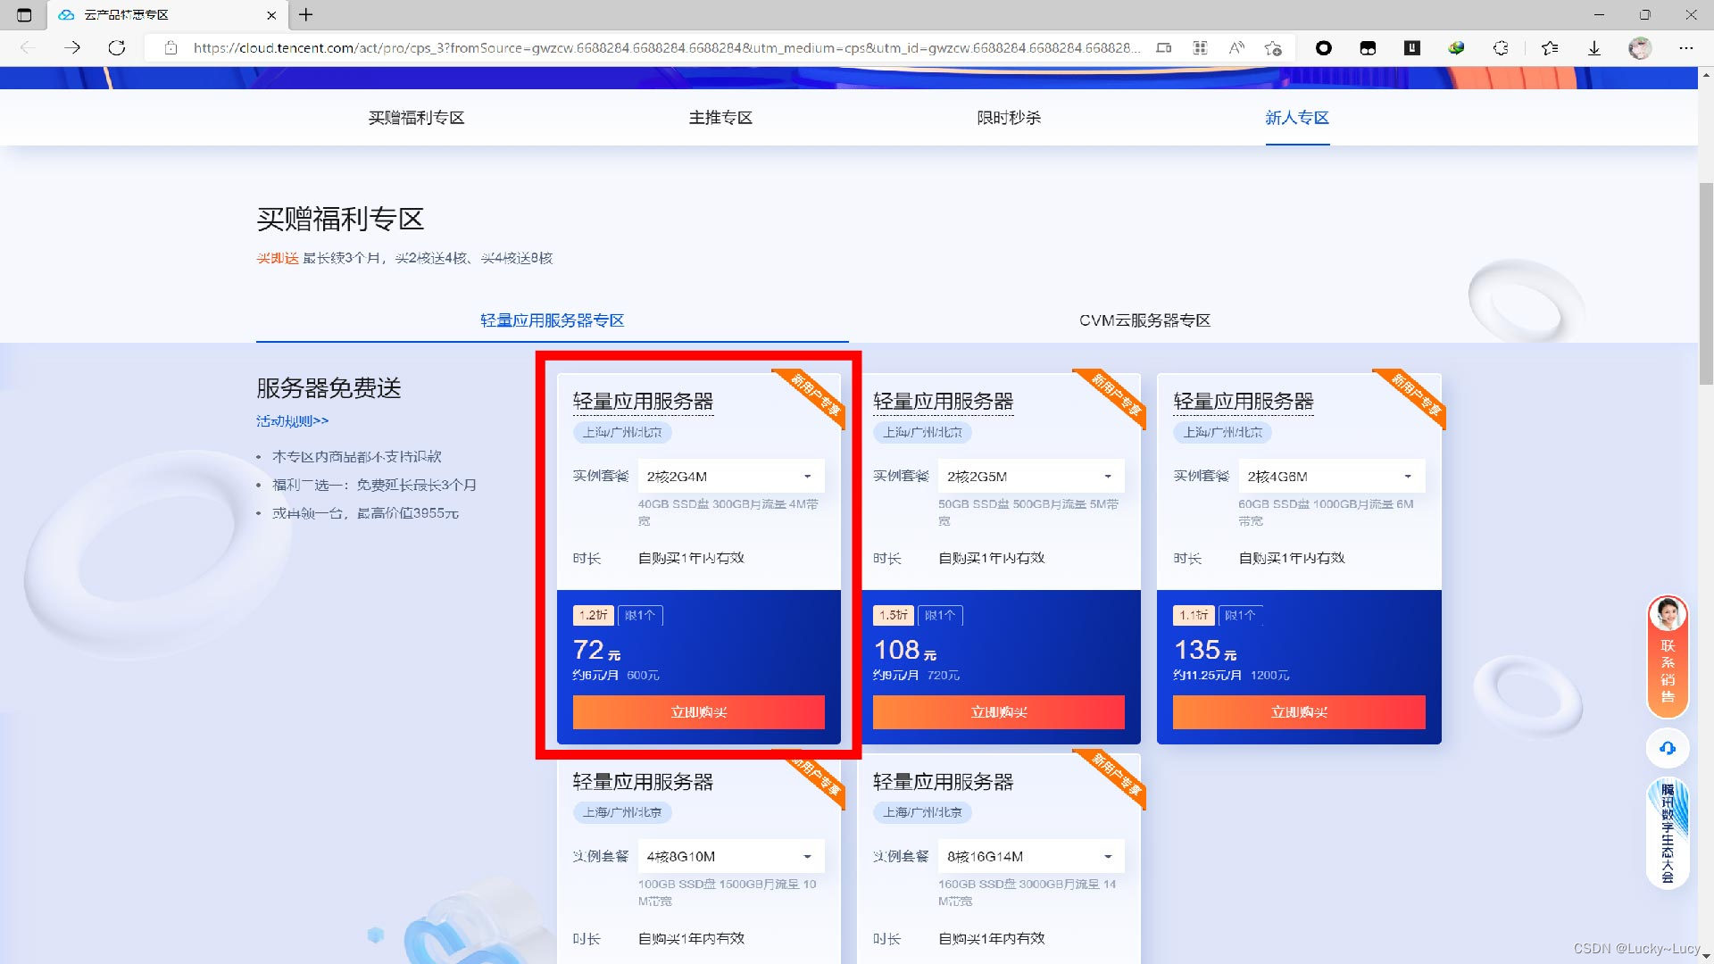Click the 买赠福利专区 section heading
Image resolution: width=1714 pixels, height=964 pixels.
340,219
